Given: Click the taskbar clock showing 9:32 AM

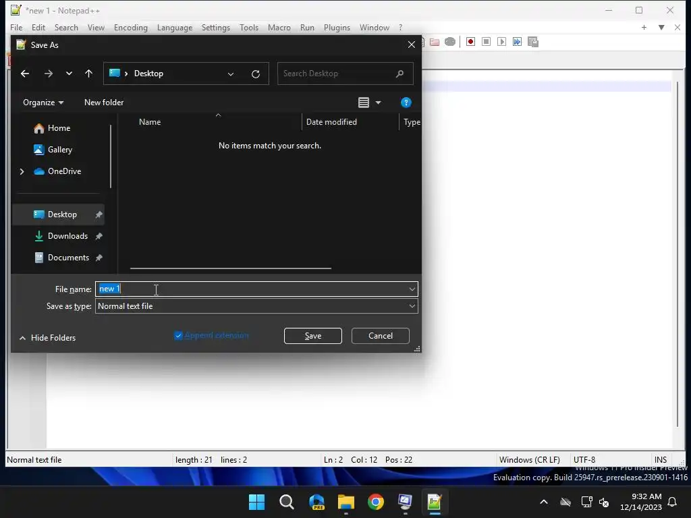Looking at the screenshot, I should coord(641,502).
